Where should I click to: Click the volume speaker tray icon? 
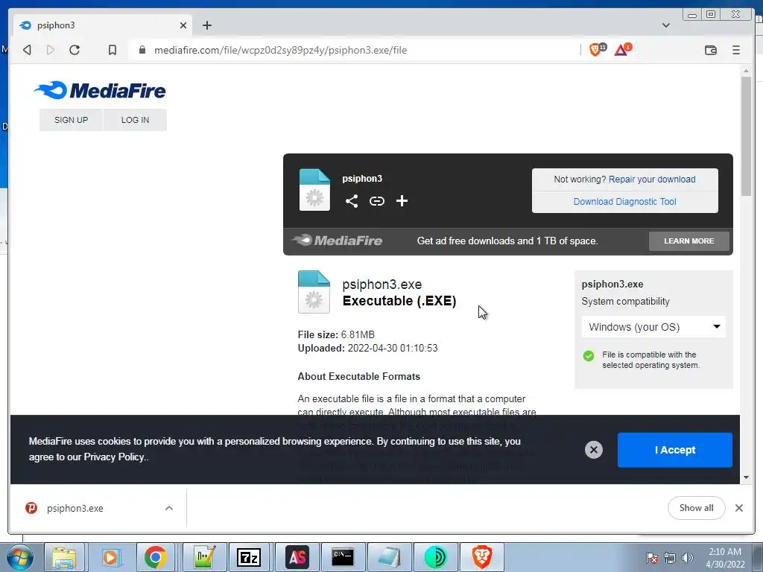(x=688, y=558)
